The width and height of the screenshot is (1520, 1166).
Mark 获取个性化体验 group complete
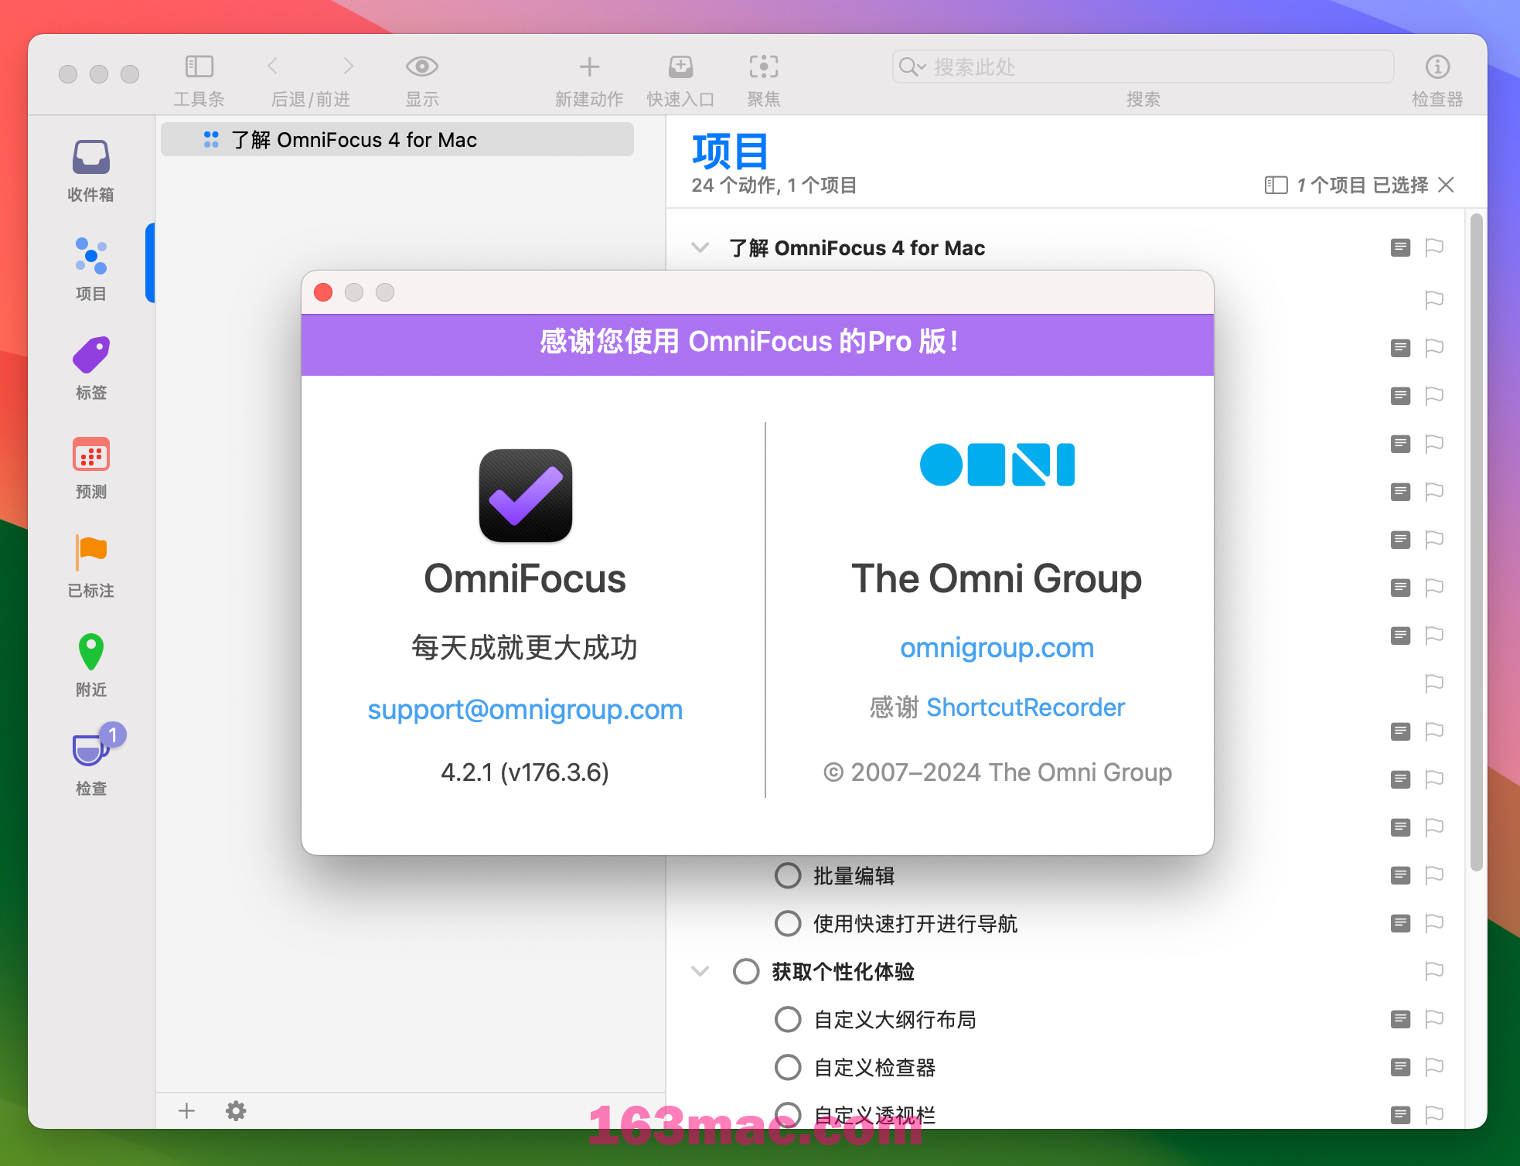tap(746, 972)
